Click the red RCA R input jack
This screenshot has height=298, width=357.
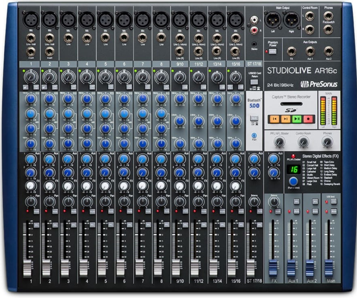pyautogui.click(x=254, y=30)
